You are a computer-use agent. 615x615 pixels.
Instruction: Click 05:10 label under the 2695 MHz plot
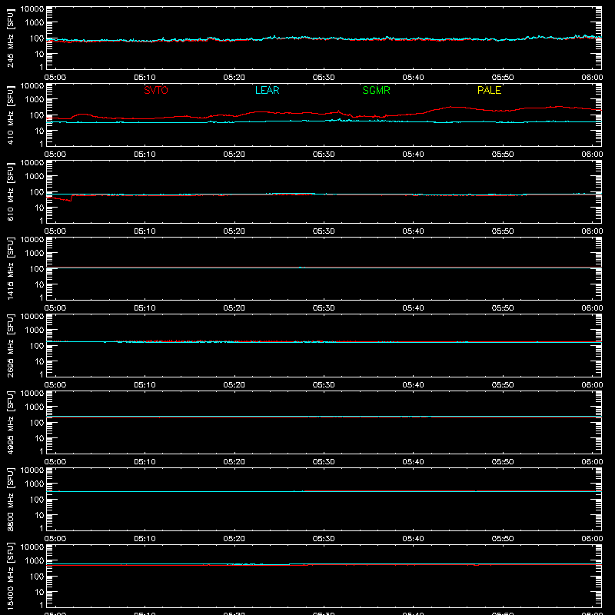pos(145,385)
